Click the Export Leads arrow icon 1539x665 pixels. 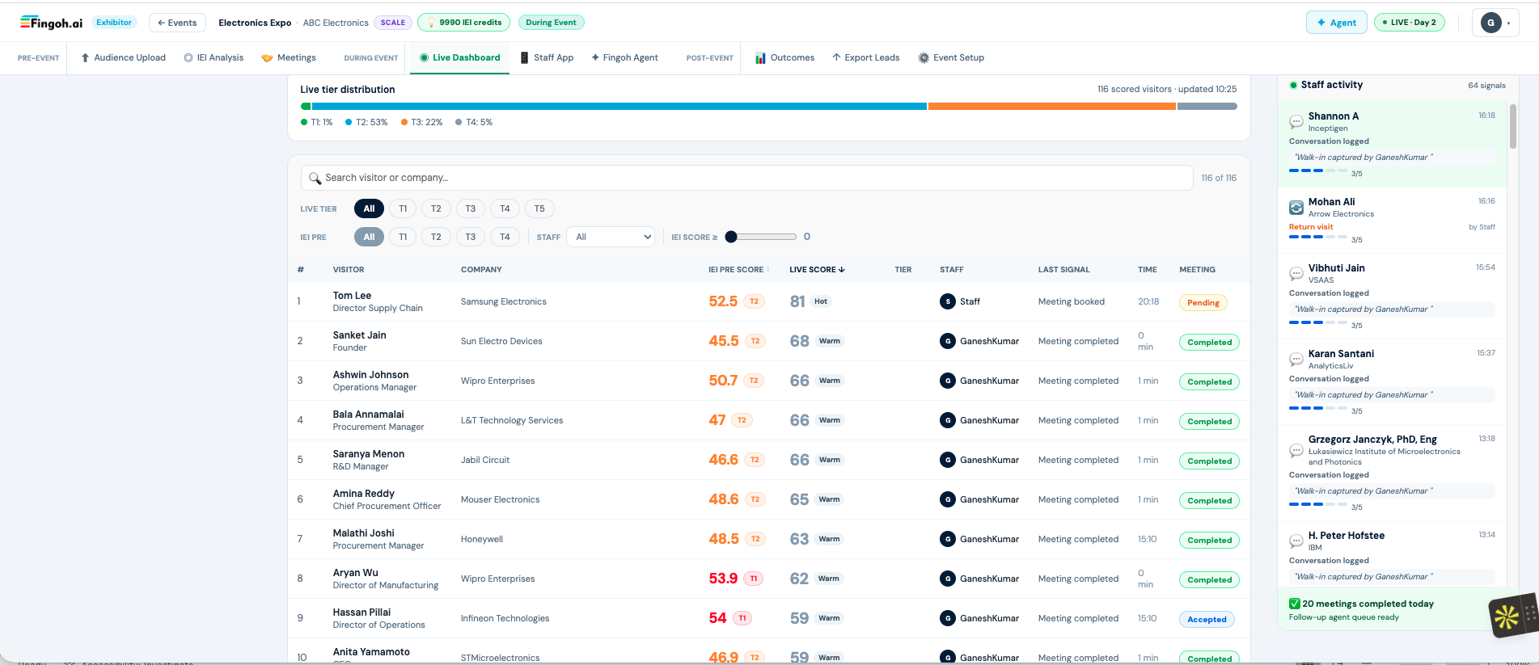836,57
